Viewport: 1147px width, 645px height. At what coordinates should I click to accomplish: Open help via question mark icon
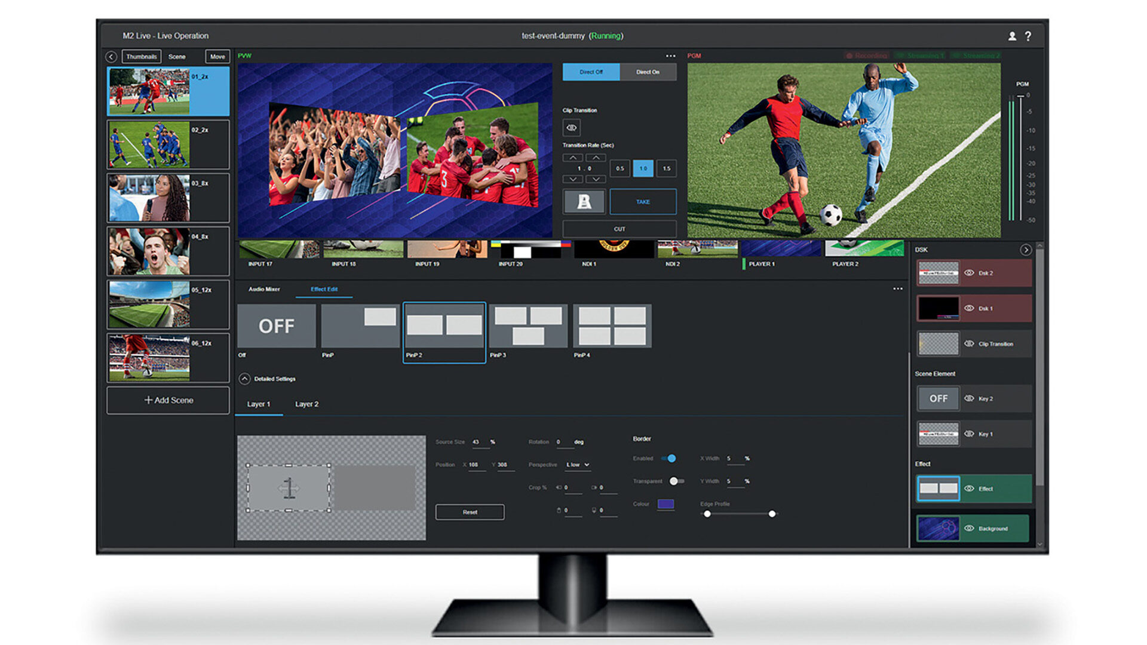click(1028, 36)
